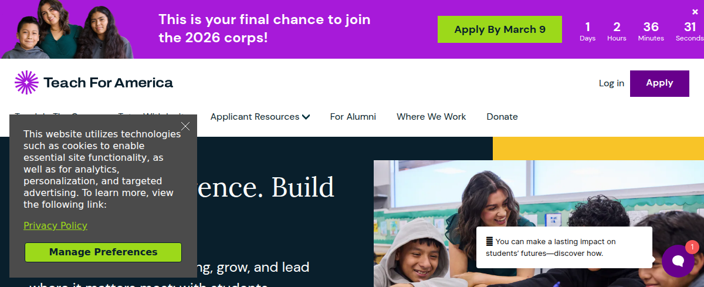The height and width of the screenshot is (287, 704).
Task: Expand the Applicant Resources dropdown chevron
Action: coord(306,117)
